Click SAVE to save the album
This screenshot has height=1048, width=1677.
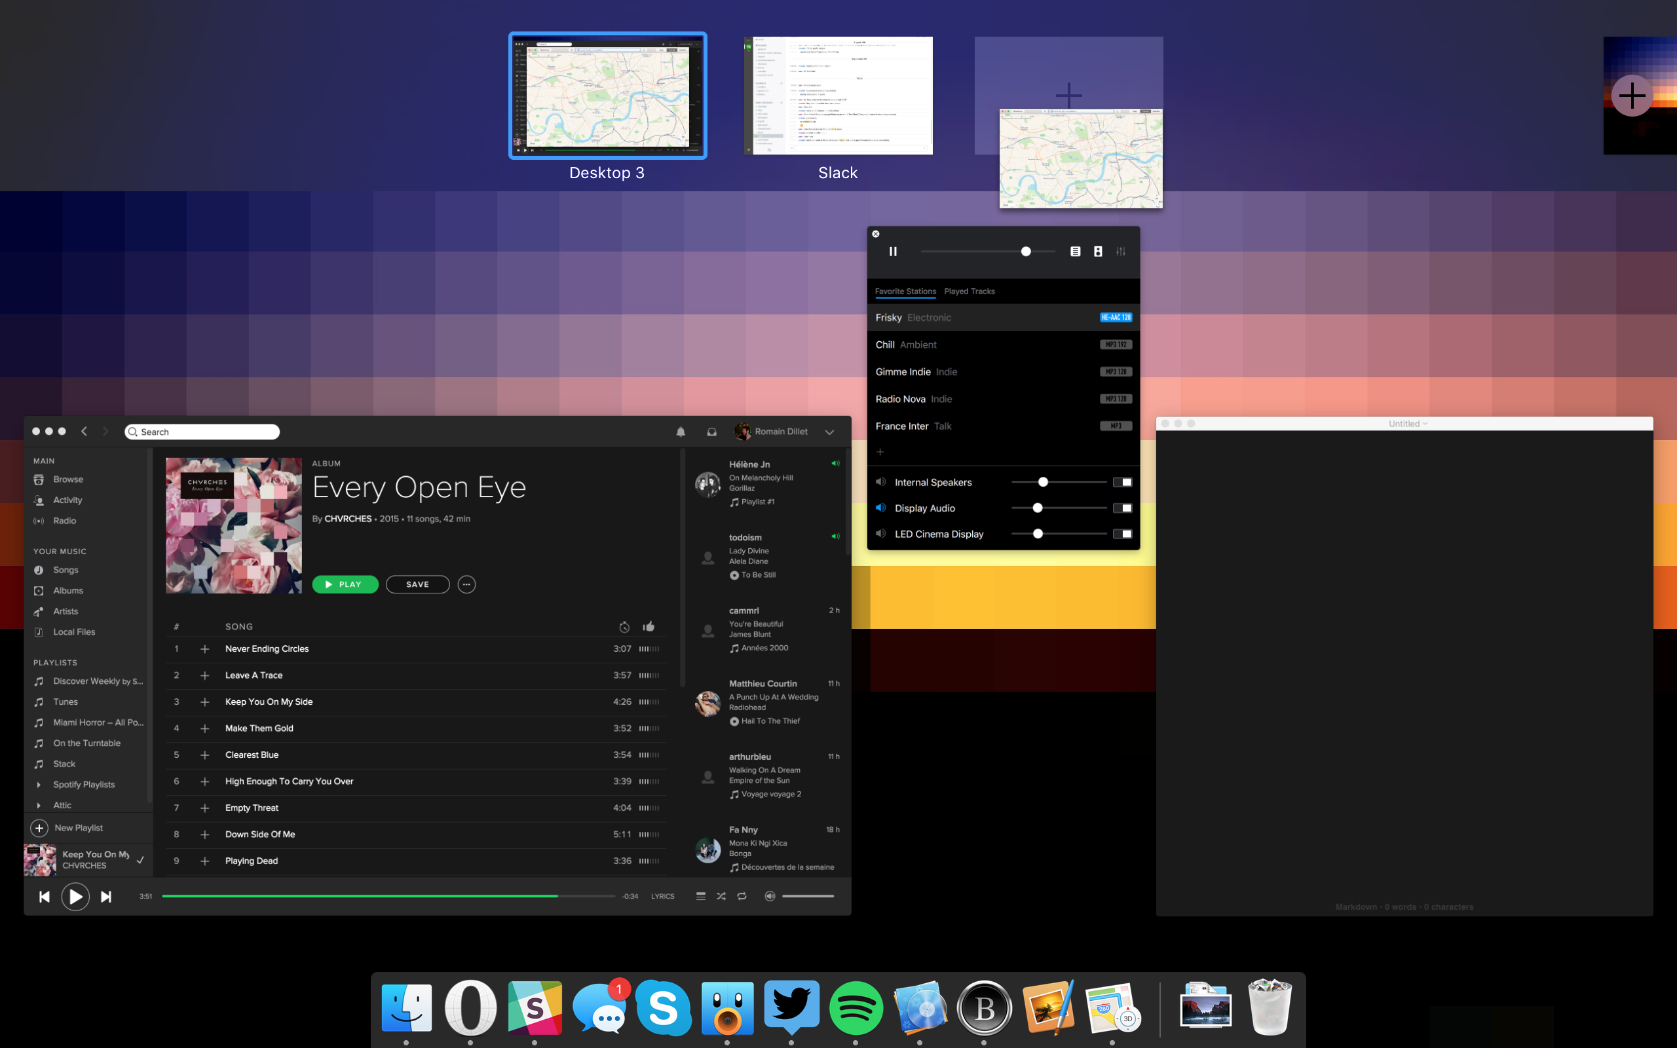pyautogui.click(x=417, y=584)
